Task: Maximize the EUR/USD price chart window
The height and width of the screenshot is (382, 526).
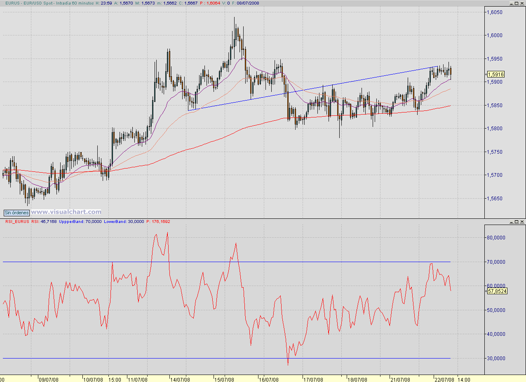Action: click(x=517, y=2)
